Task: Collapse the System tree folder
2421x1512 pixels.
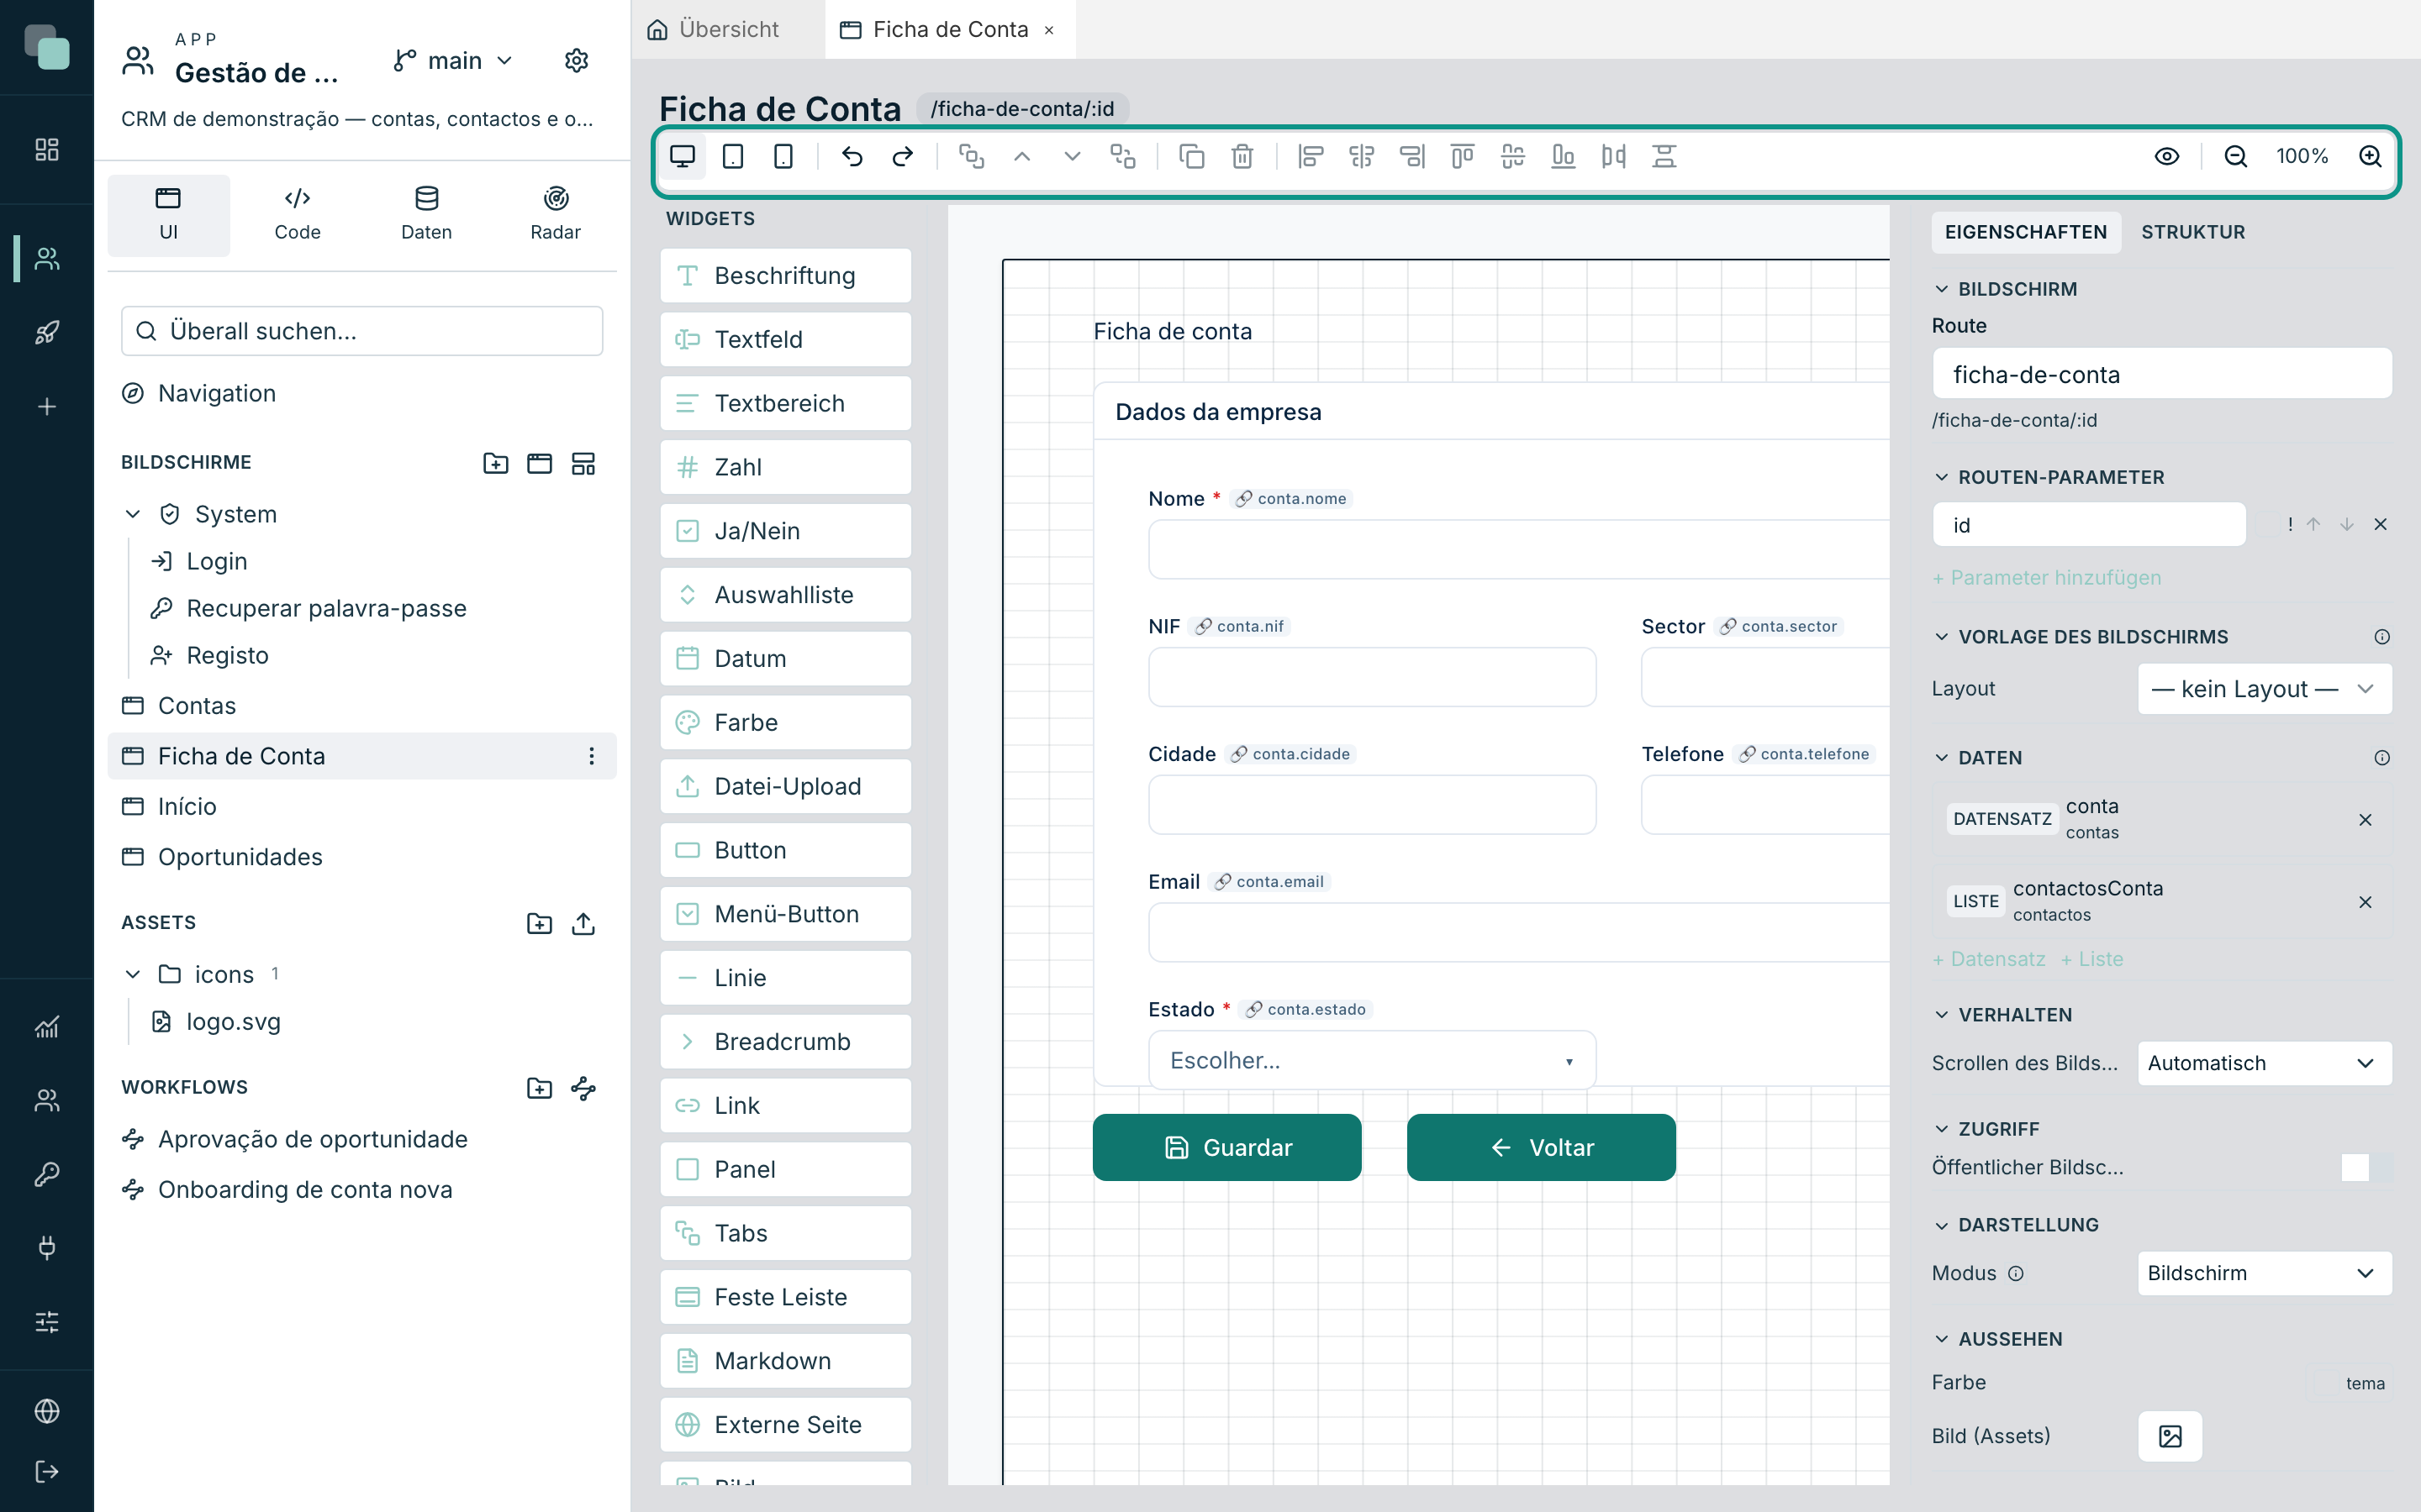Action: 133,514
